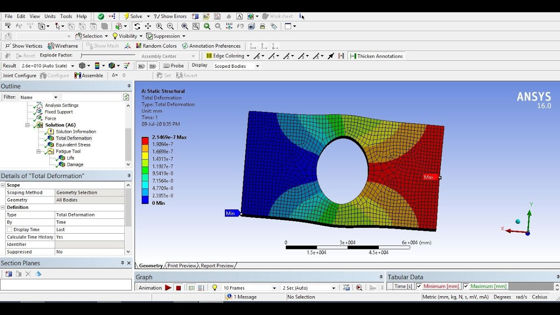Play the deformation animation
This screenshot has width=560, height=315.
(x=168, y=288)
